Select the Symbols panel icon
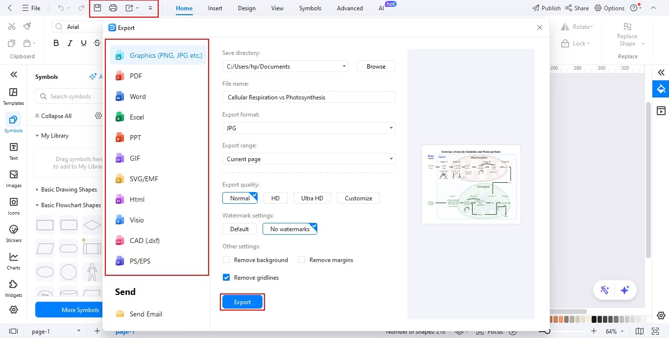The width and height of the screenshot is (669, 338). point(13,122)
